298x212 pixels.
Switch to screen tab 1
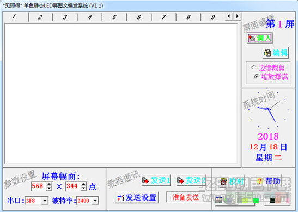(16, 17)
